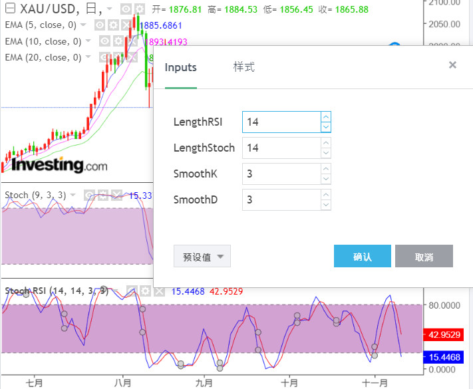
Task: Click the Stoch RSI (14, 14, 3, 3) legend title
Action: click(57, 291)
